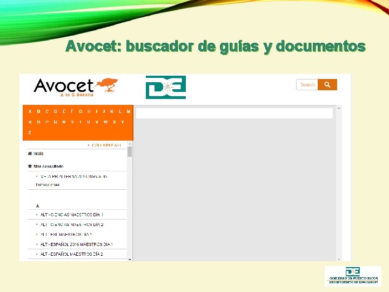Image resolution: width=389 pixels, height=292 pixels.
Task: Jump to letter X in alphabet index
Action: 115,122
